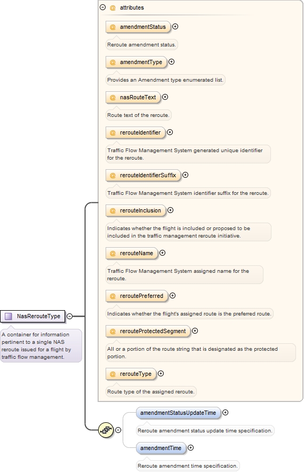Select the rerouteInclusion attribute node
304x473 pixels.
point(136,210)
